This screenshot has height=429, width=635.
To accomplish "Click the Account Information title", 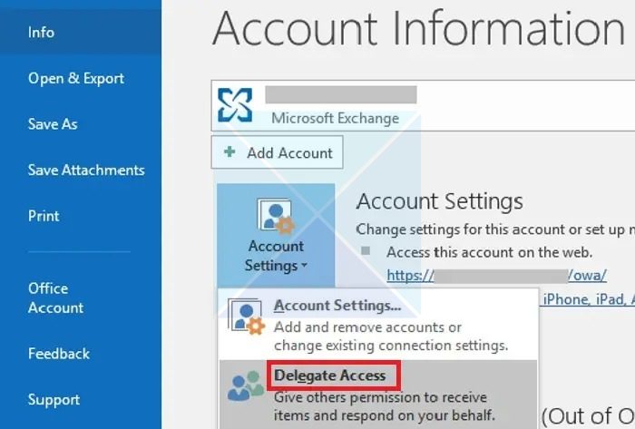I will point(419,28).
